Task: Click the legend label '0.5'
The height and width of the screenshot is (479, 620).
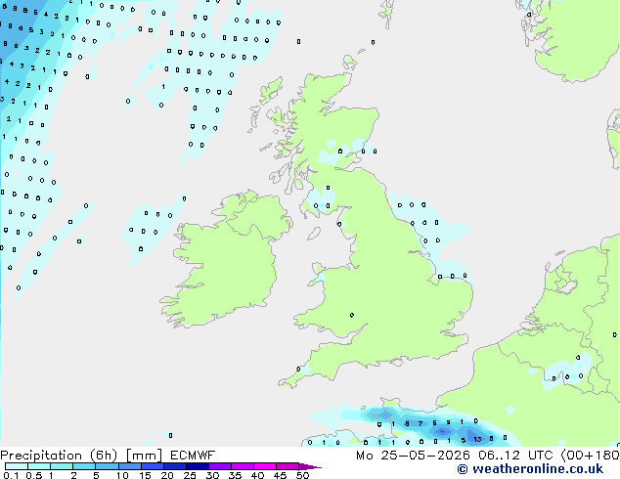Action: (x=34, y=475)
